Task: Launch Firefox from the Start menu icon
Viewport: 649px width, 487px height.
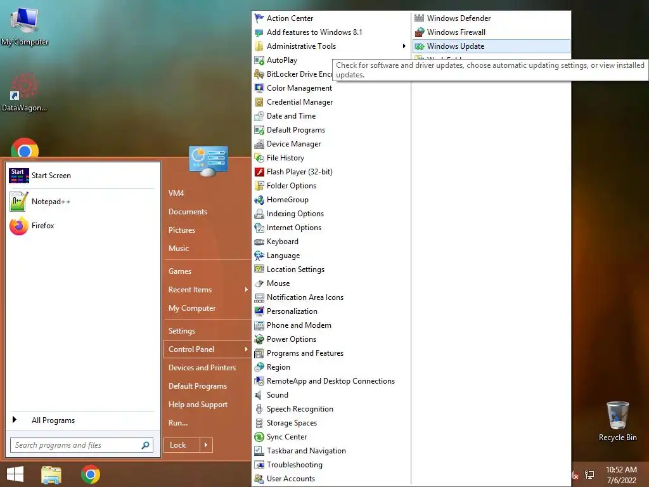Action: pos(18,226)
